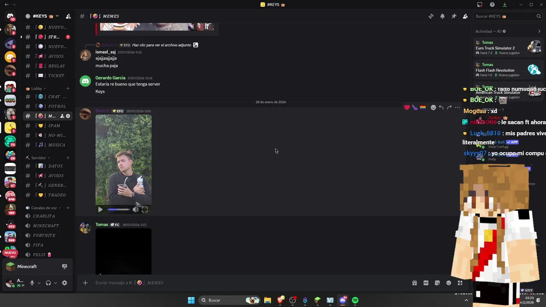This screenshot has width=546, height=307.
Task: Open microphone input options arrow
Action: 39,283
